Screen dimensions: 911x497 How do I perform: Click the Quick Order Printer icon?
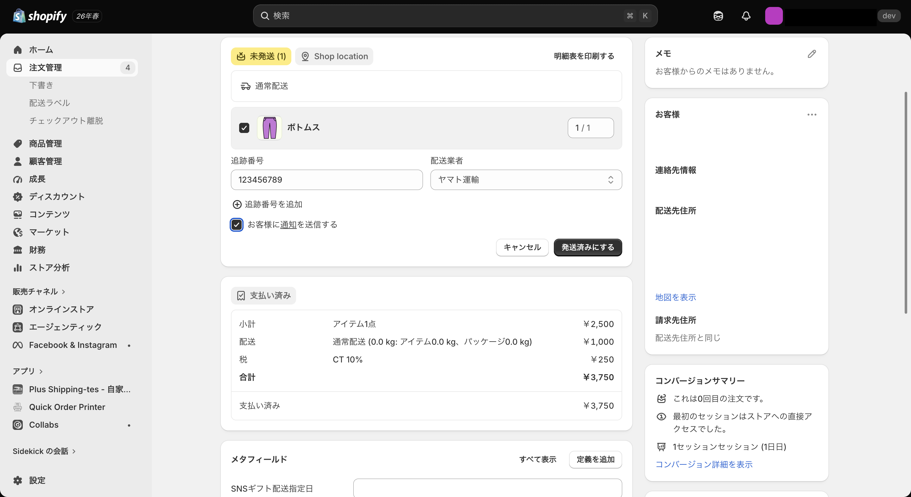point(17,407)
